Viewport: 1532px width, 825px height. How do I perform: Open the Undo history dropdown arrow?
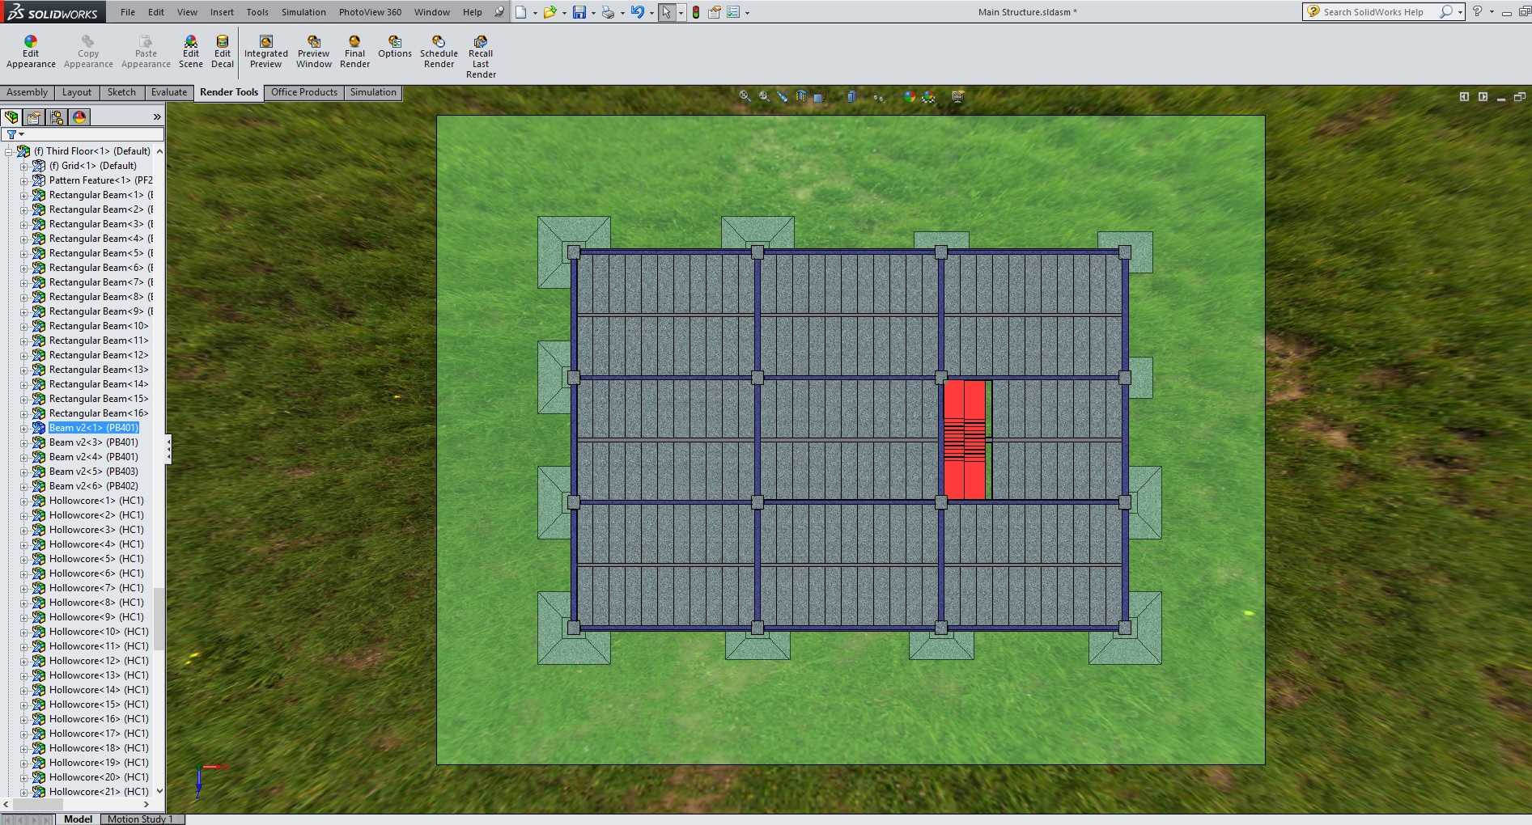[651, 13]
